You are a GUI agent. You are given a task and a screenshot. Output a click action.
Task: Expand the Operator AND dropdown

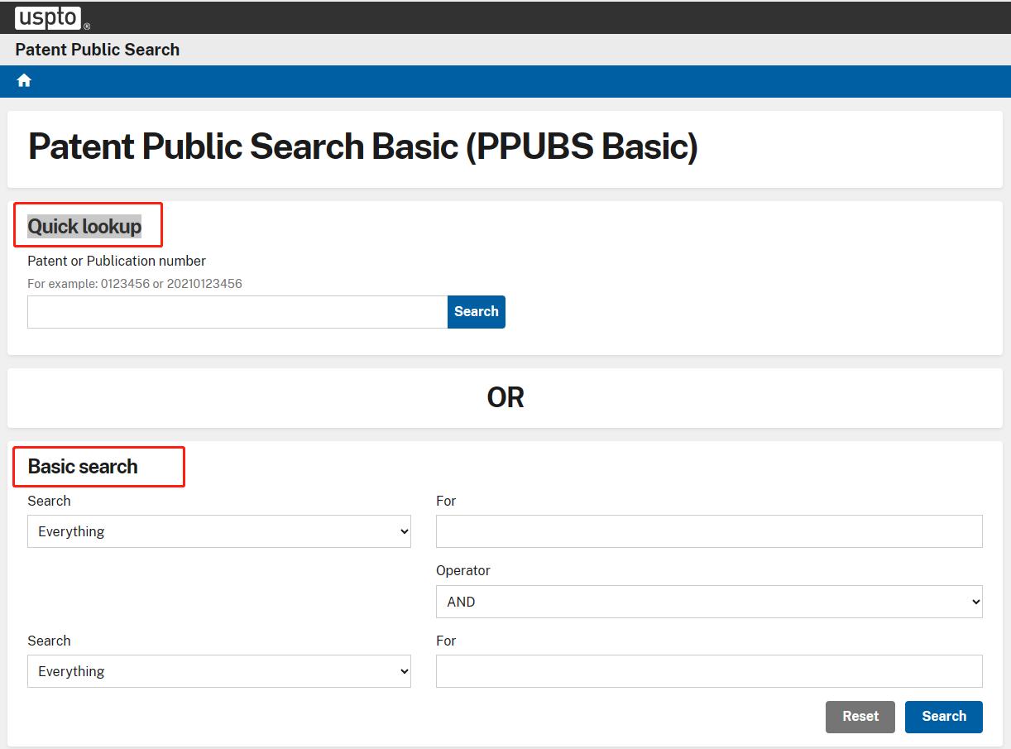(709, 602)
